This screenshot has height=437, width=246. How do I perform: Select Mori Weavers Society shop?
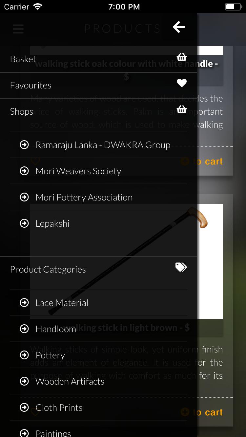click(x=98, y=171)
